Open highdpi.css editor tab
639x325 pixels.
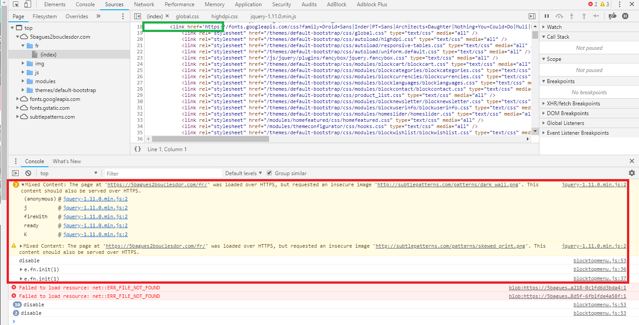(x=225, y=16)
